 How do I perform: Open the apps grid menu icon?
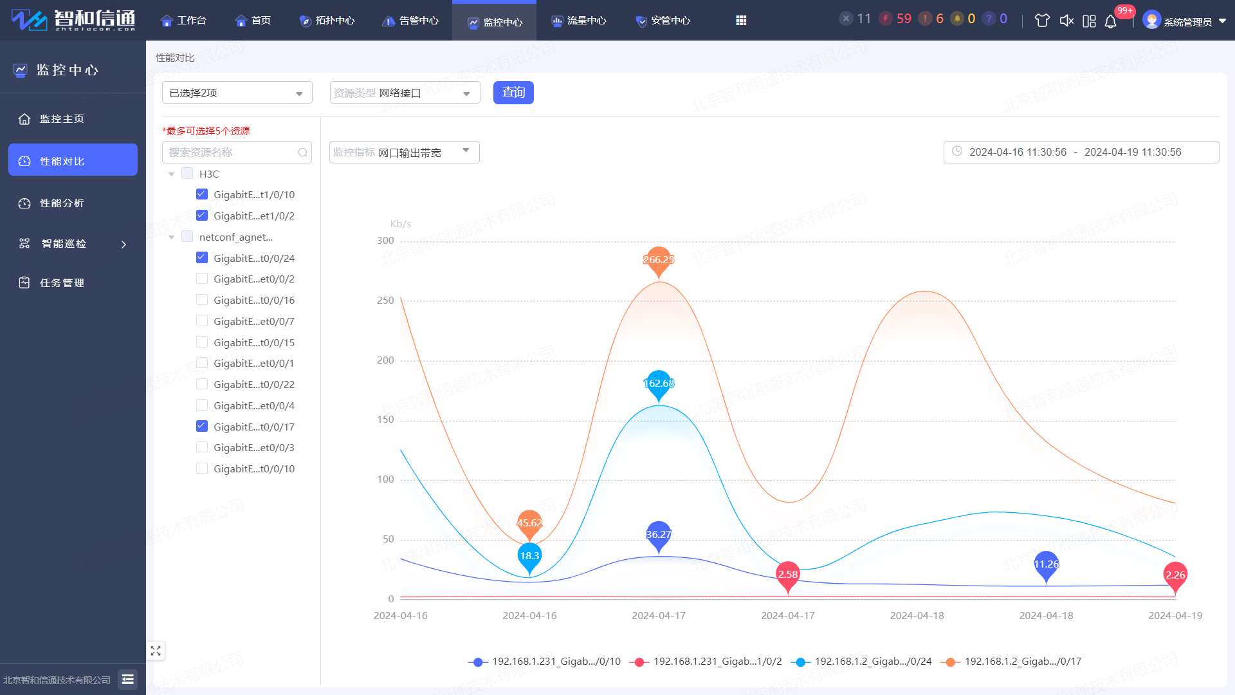tap(741, 21)
